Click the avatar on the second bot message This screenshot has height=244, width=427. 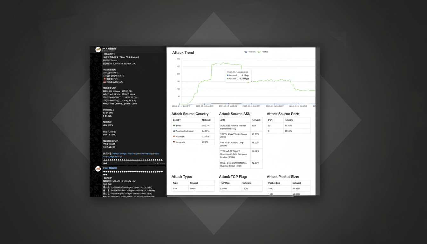coord(98,169)
